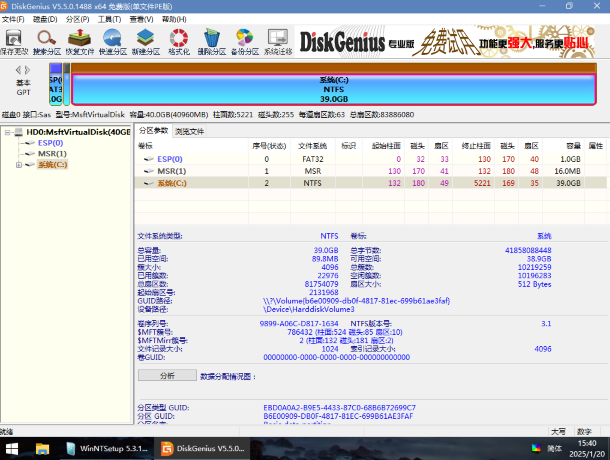Launch the Recover Files (恢复文件) tool

[x=80, y=42]
